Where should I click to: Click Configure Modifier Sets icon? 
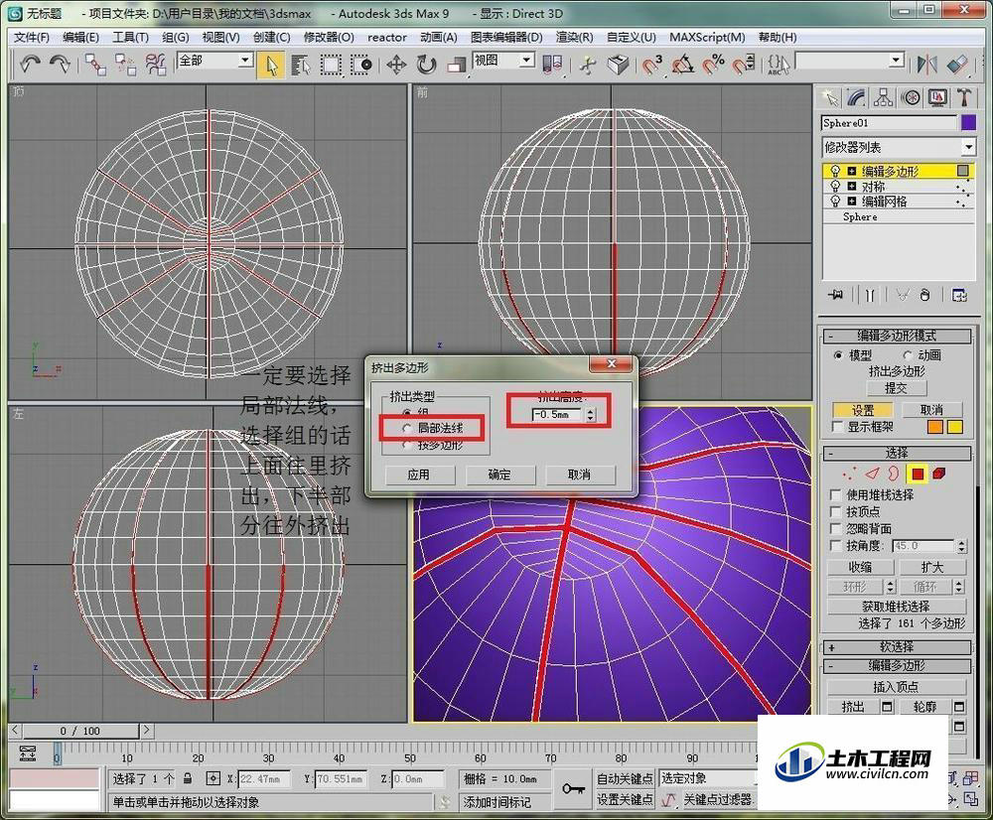tap(959, 295)
